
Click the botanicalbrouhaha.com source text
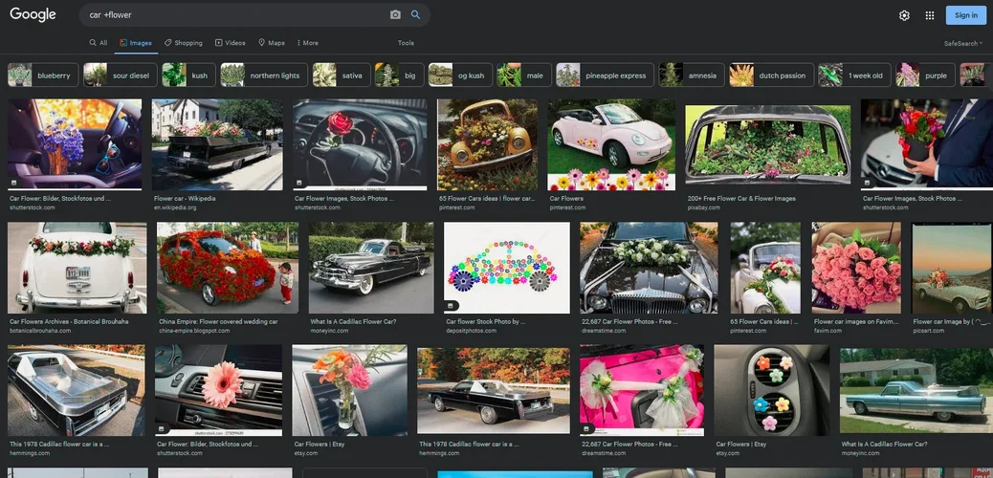click(40, 331)
